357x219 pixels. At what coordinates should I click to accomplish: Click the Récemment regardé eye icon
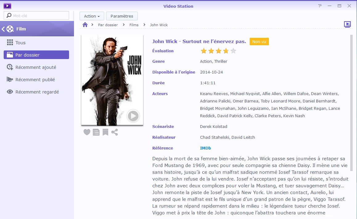point(10,92)
